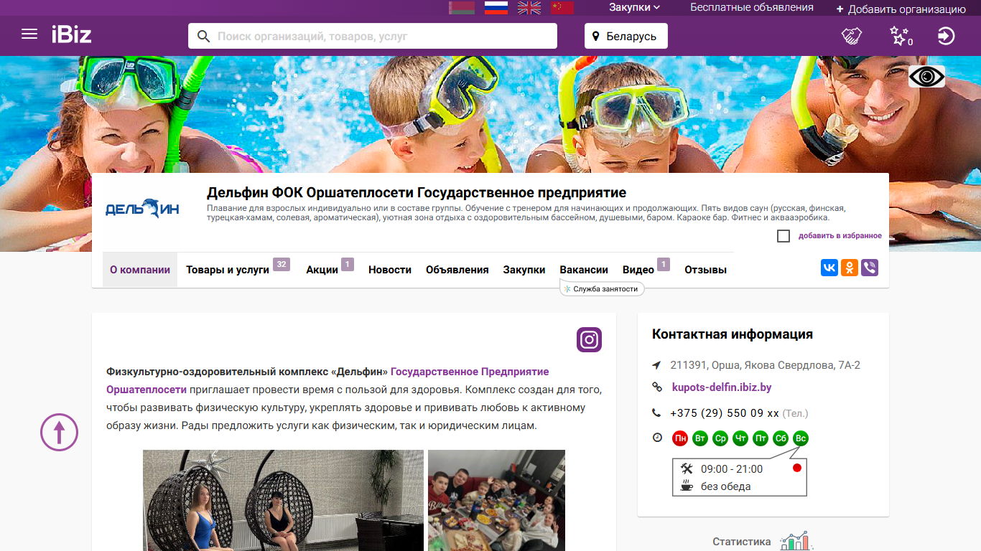Image resolution: width=981 pixels, height=551 pixels.
Task: Select Wednesday (Ср) schedule circle
Action: point(720,438)
